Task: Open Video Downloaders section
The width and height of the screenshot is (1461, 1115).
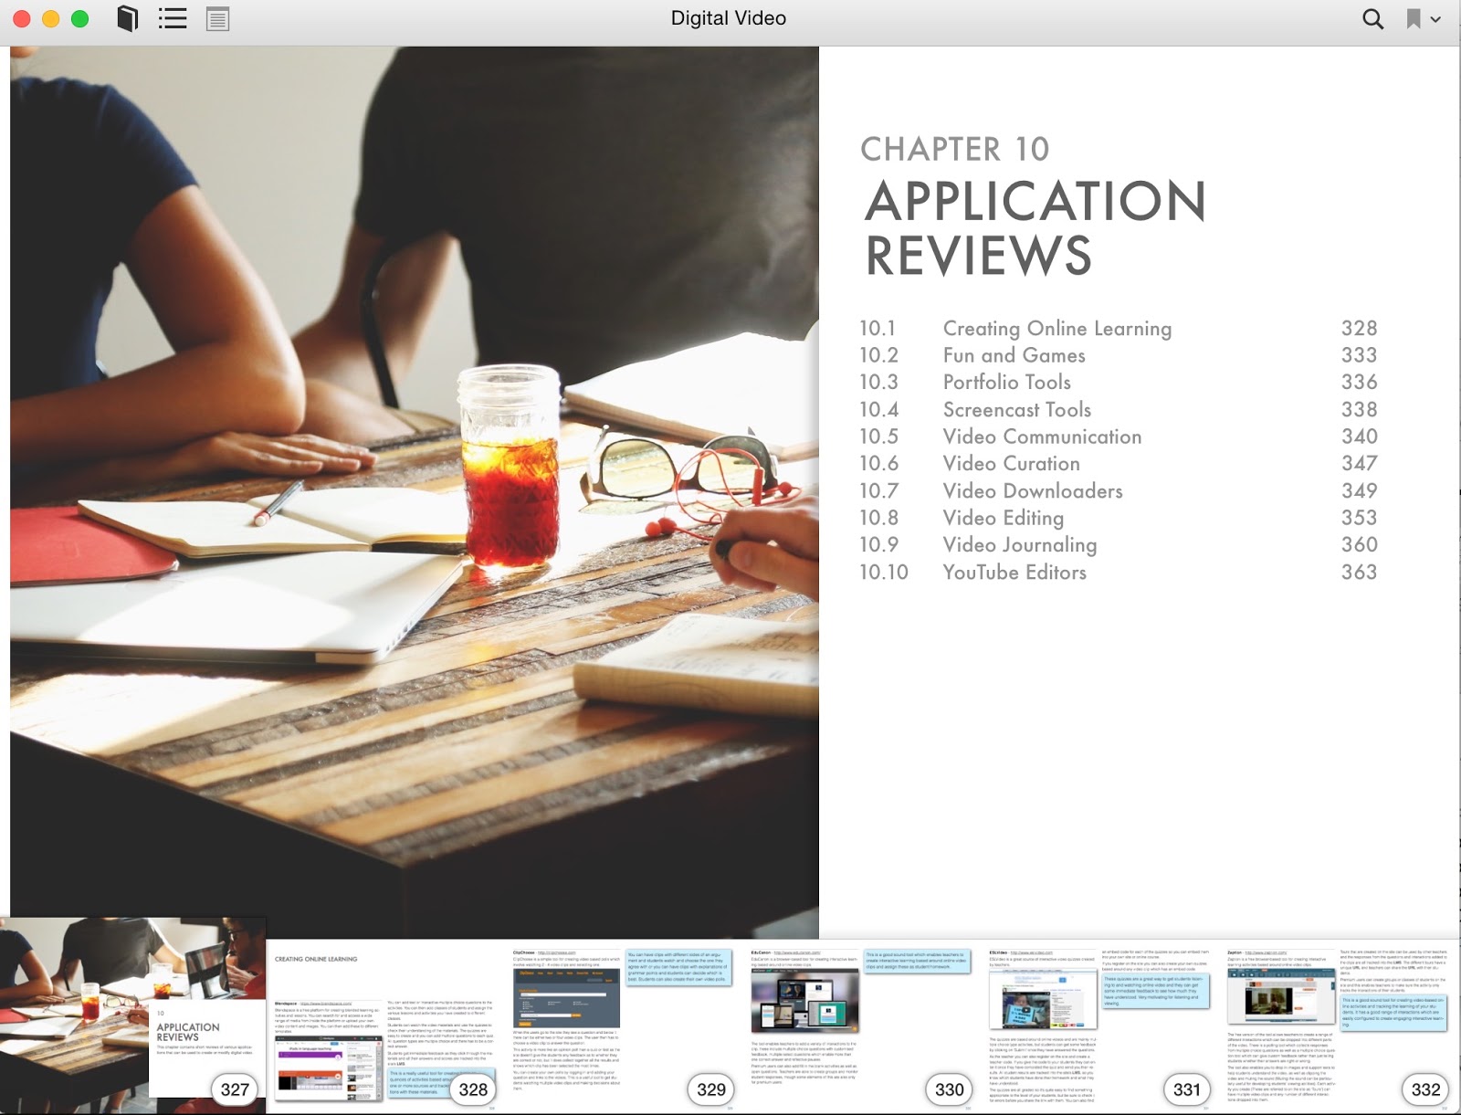Action: [x=1032, y=491]
